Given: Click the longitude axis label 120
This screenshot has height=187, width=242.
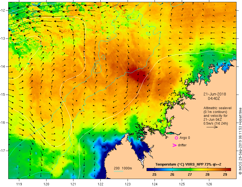Looking at the screenshot, I should [46, 184].
